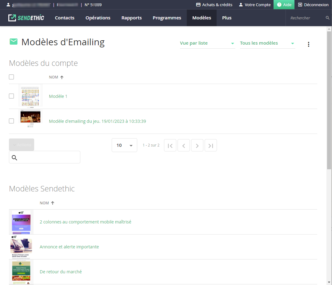Select the checkbox for Modèle 1
The height and width of the screenshot is (285, 332).
(x=11, y=96)
